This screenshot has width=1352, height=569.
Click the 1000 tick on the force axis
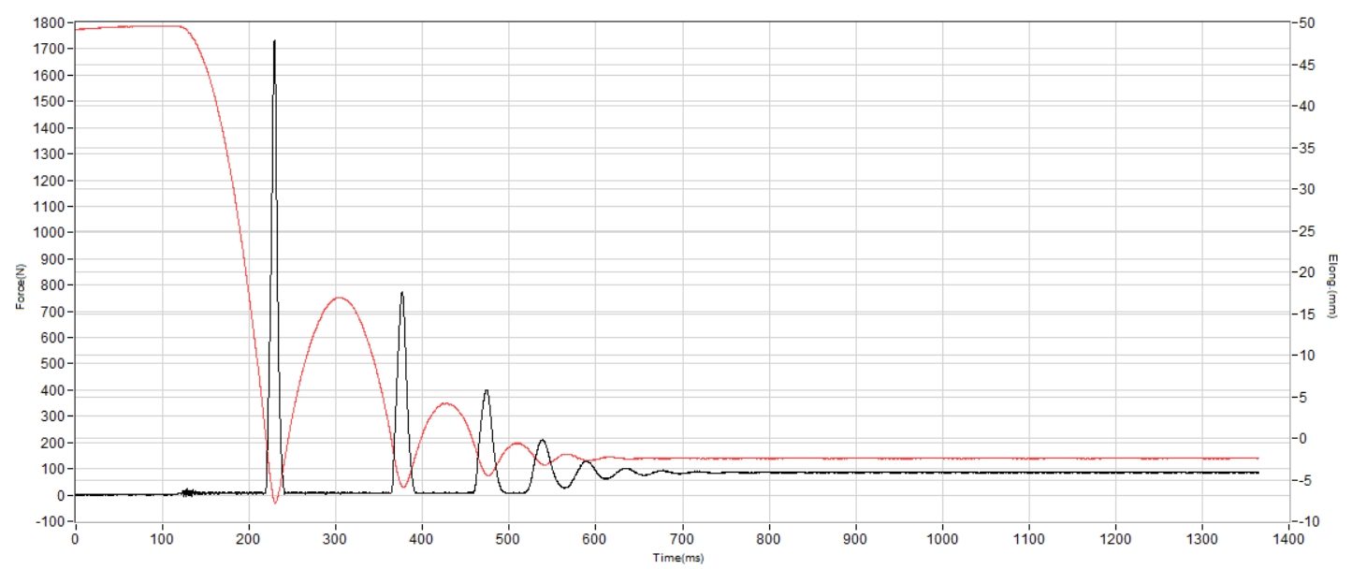pos(51,232)
